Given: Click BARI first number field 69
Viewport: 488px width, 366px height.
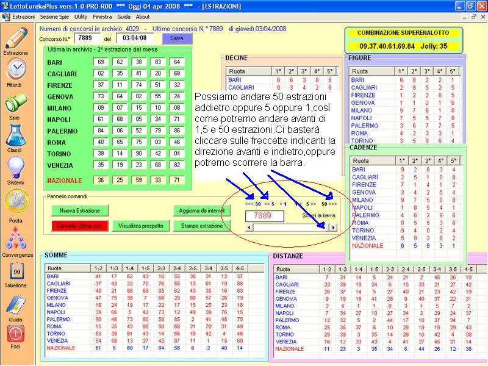Looking at the screenshot, I should tap(101, 62).
